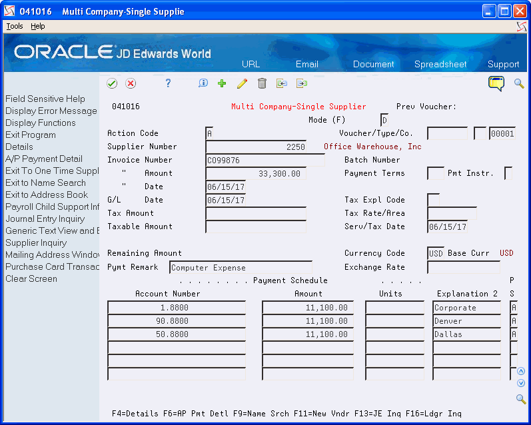Select the Spreadsheet header tab

coord(440,65)
